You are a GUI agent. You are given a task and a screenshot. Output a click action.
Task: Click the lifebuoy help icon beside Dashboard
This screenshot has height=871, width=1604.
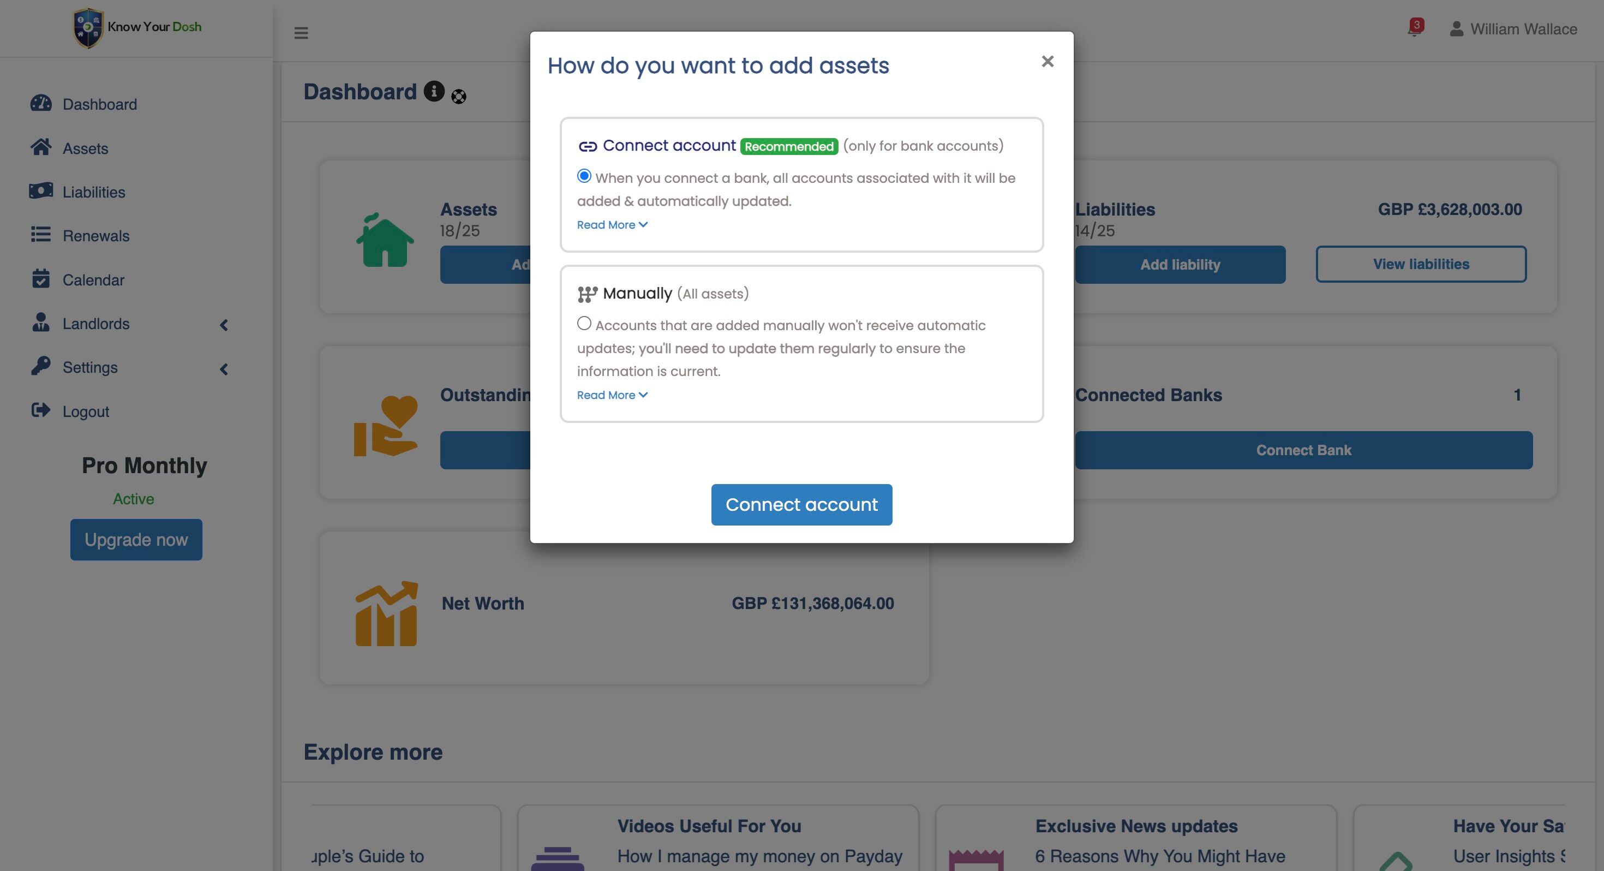(459, 97)
